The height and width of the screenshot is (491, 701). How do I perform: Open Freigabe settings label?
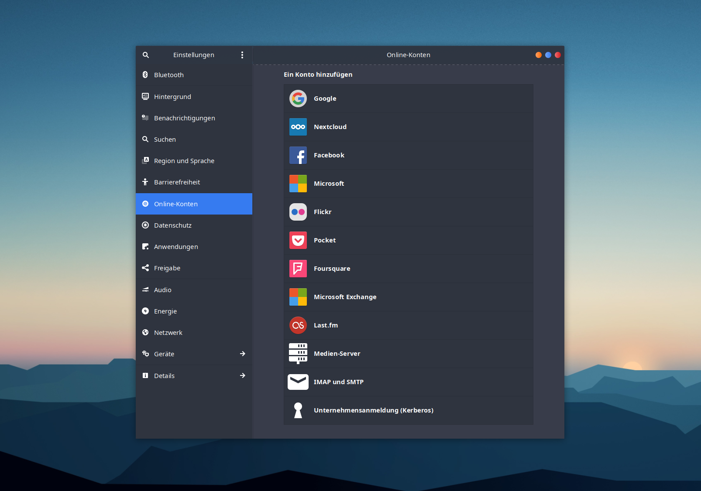pyautogui.click(x=167, y=268)
